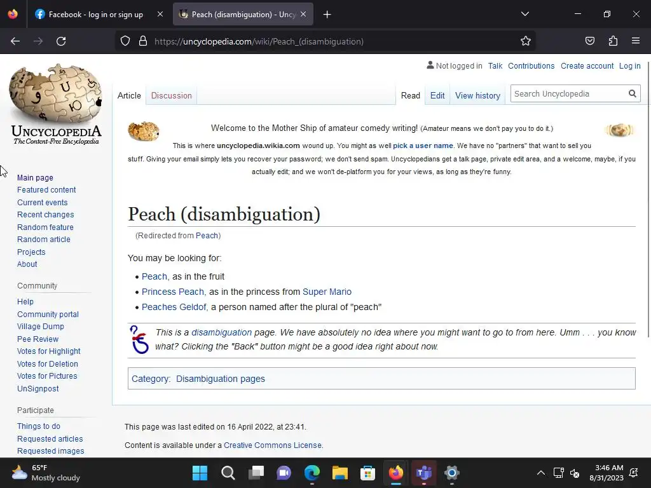Open the Disambiguation pages category link
651x488 pixels.
pos(220,379)
